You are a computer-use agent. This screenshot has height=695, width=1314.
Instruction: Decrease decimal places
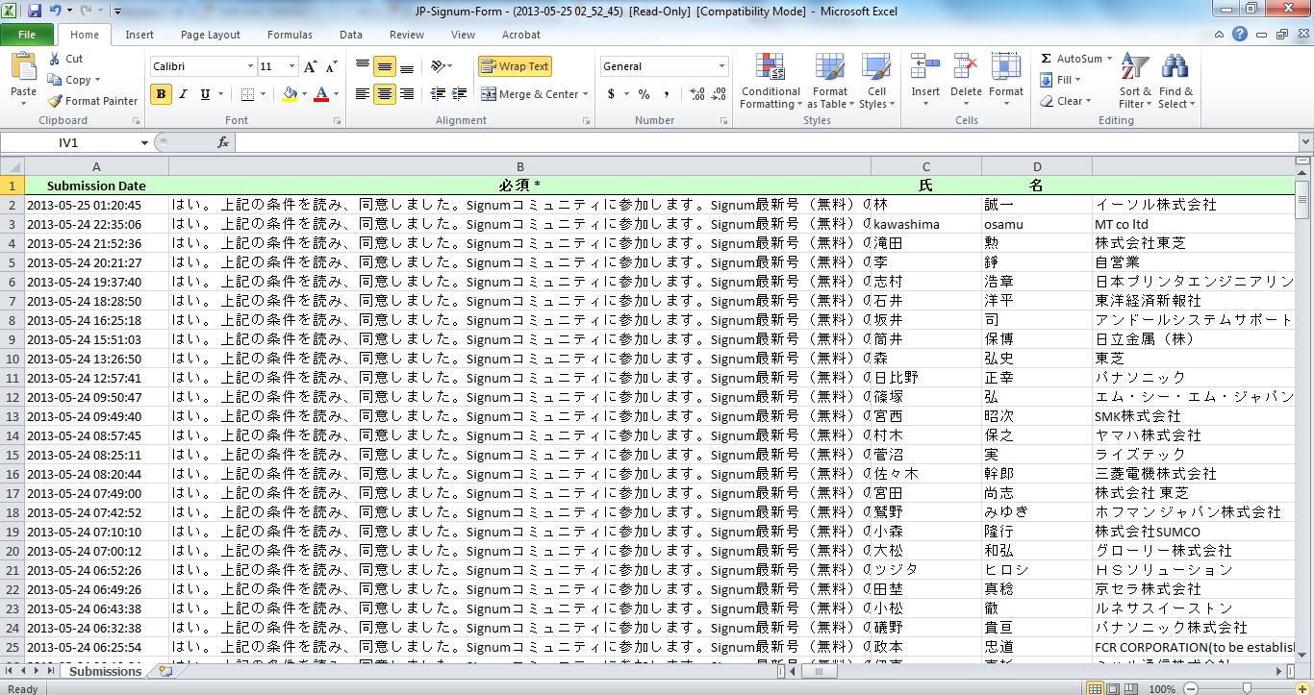coord(720,94)
